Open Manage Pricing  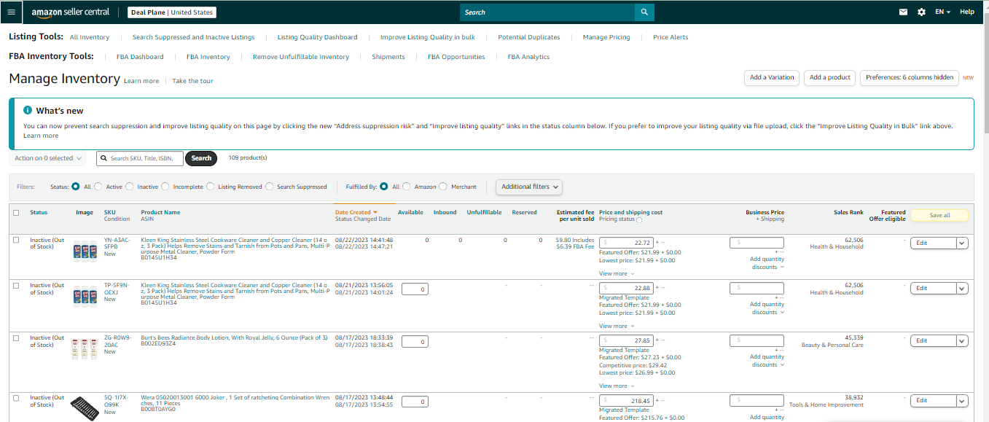pyautogui.click(x=606, y=37)
